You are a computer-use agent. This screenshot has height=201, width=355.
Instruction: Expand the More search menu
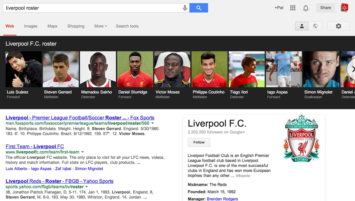[101, 26]
